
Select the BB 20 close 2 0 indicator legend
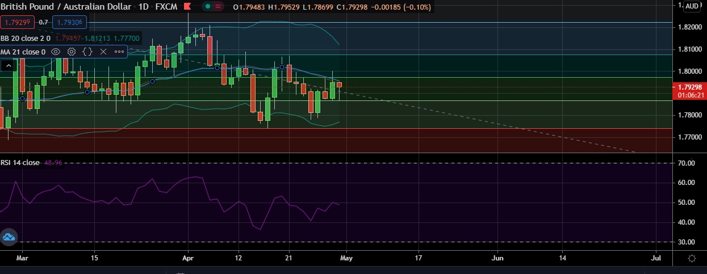click(x=26, y=38)
